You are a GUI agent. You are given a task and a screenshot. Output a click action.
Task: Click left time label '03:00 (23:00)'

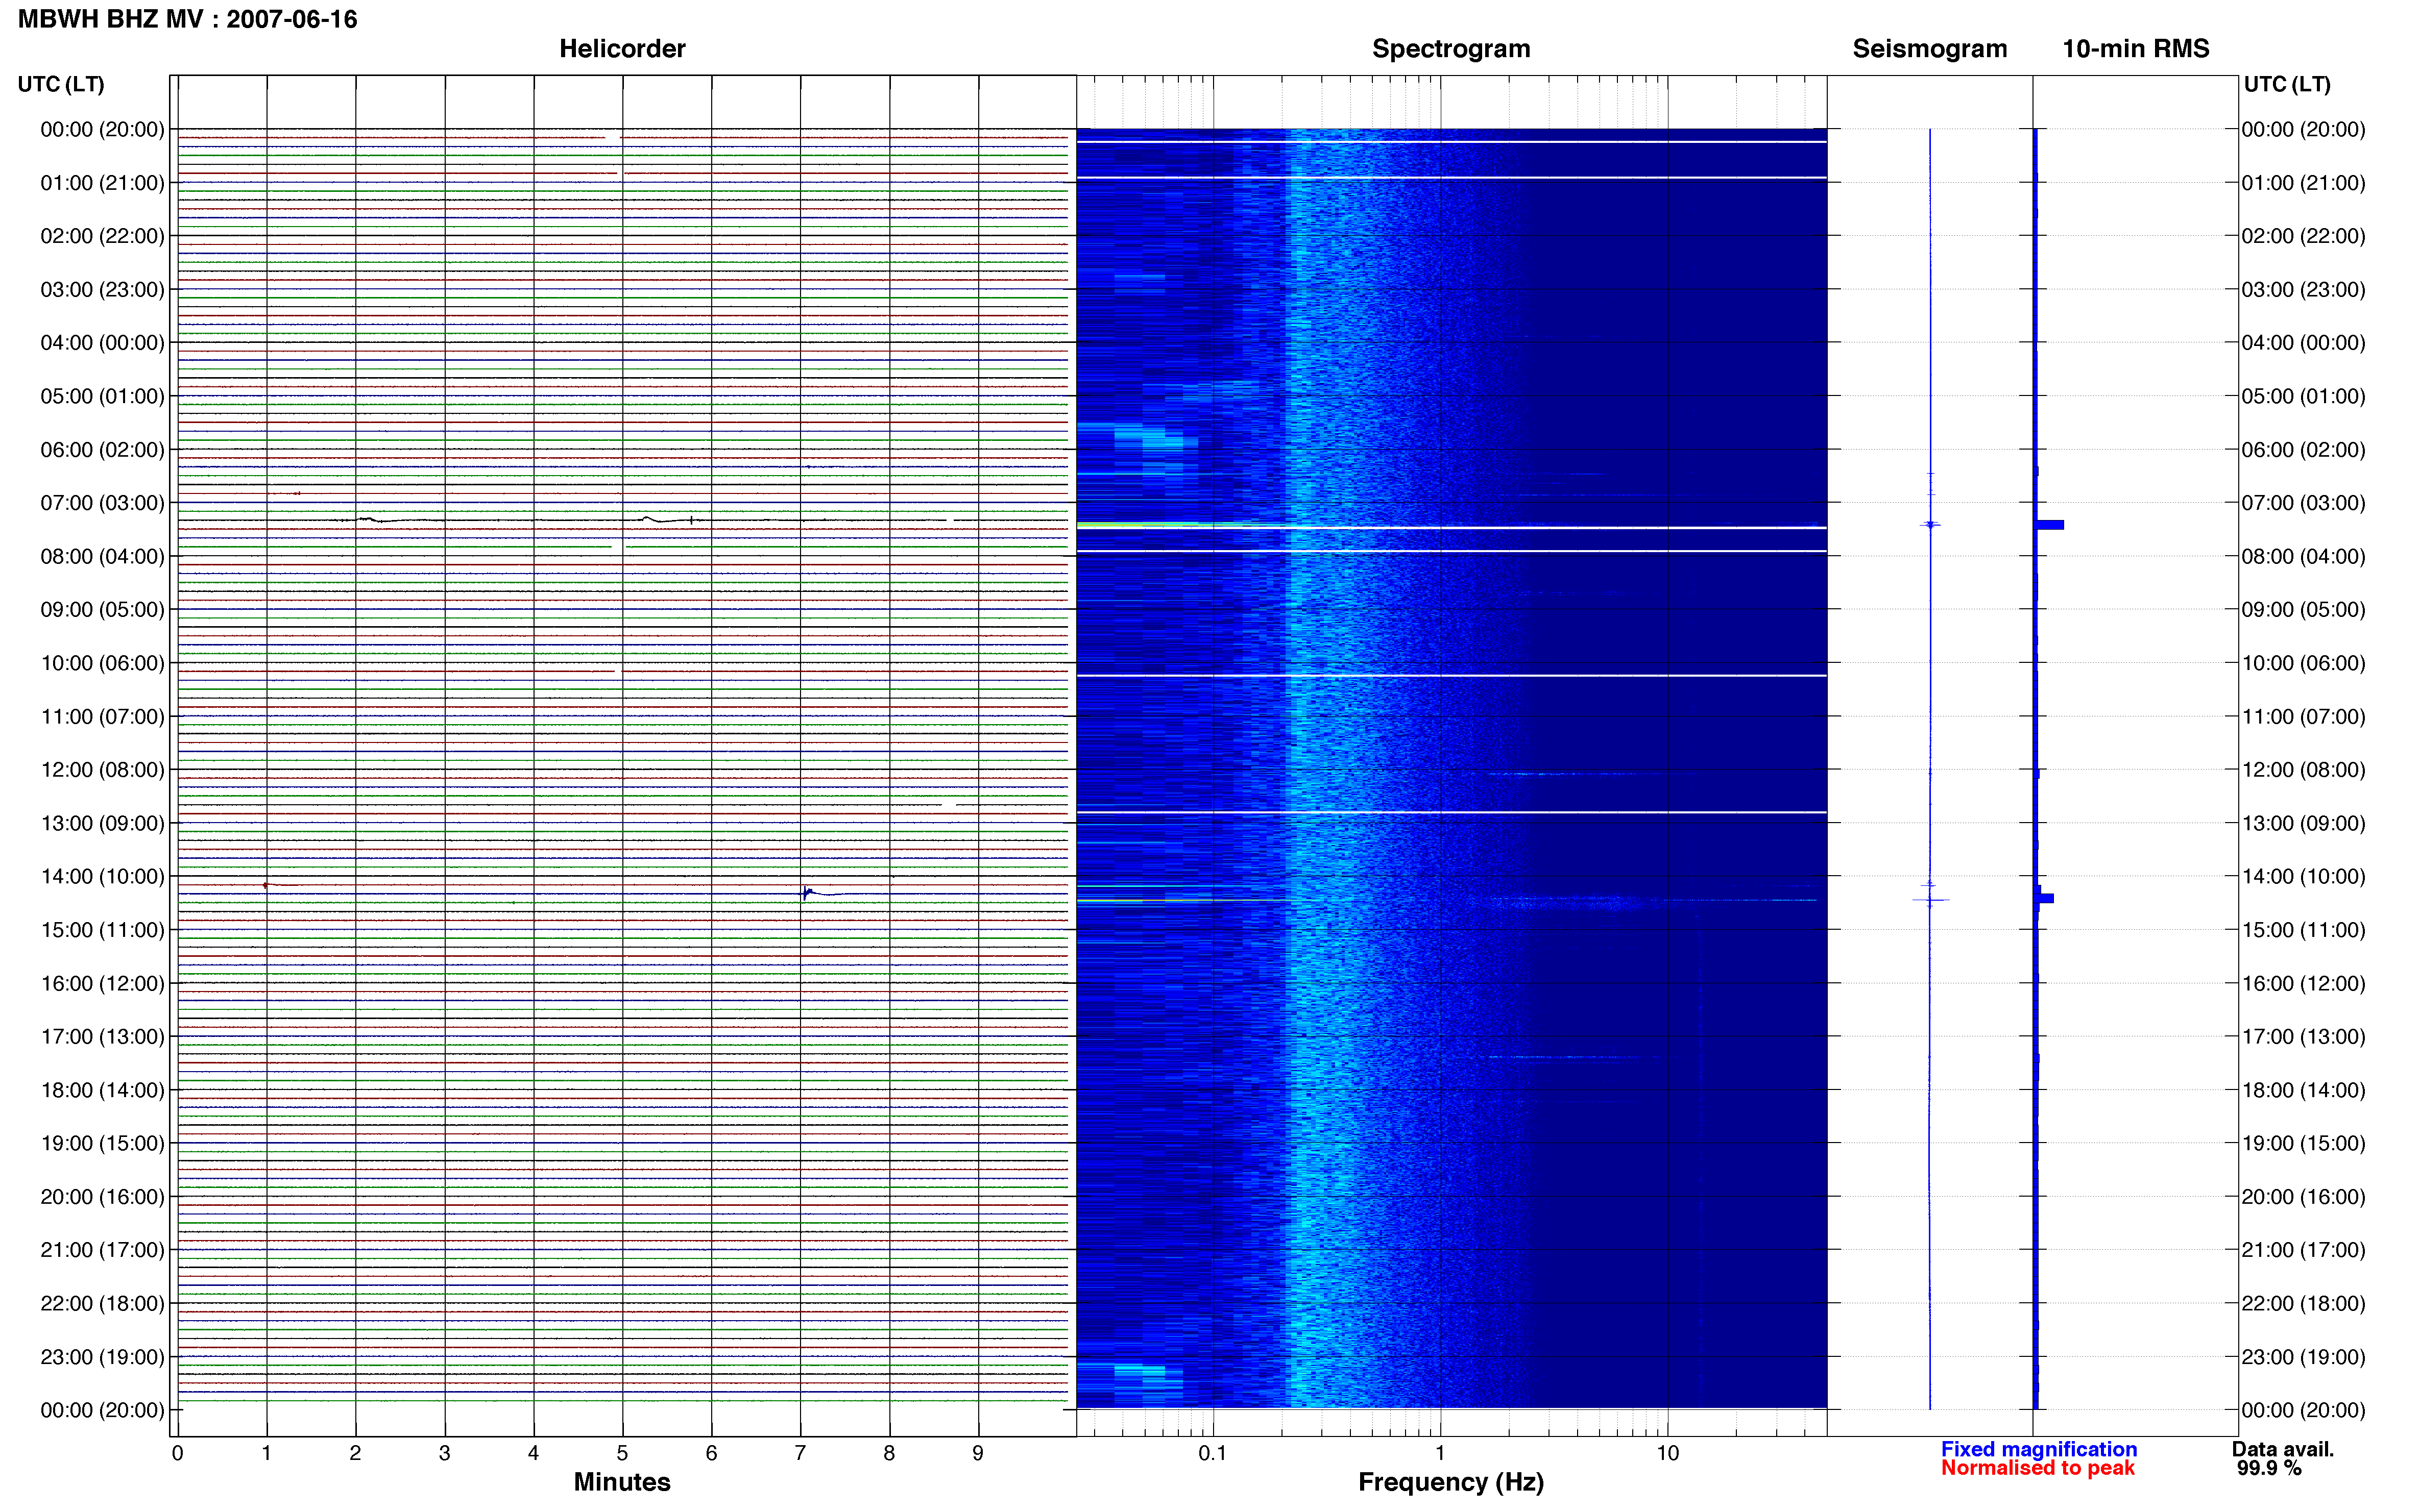point(102,290)
